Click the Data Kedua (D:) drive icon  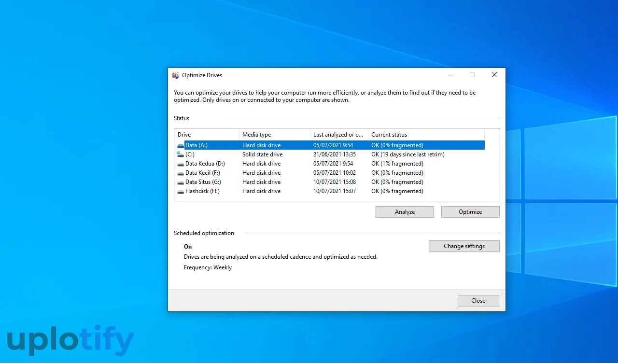(181, 164)
